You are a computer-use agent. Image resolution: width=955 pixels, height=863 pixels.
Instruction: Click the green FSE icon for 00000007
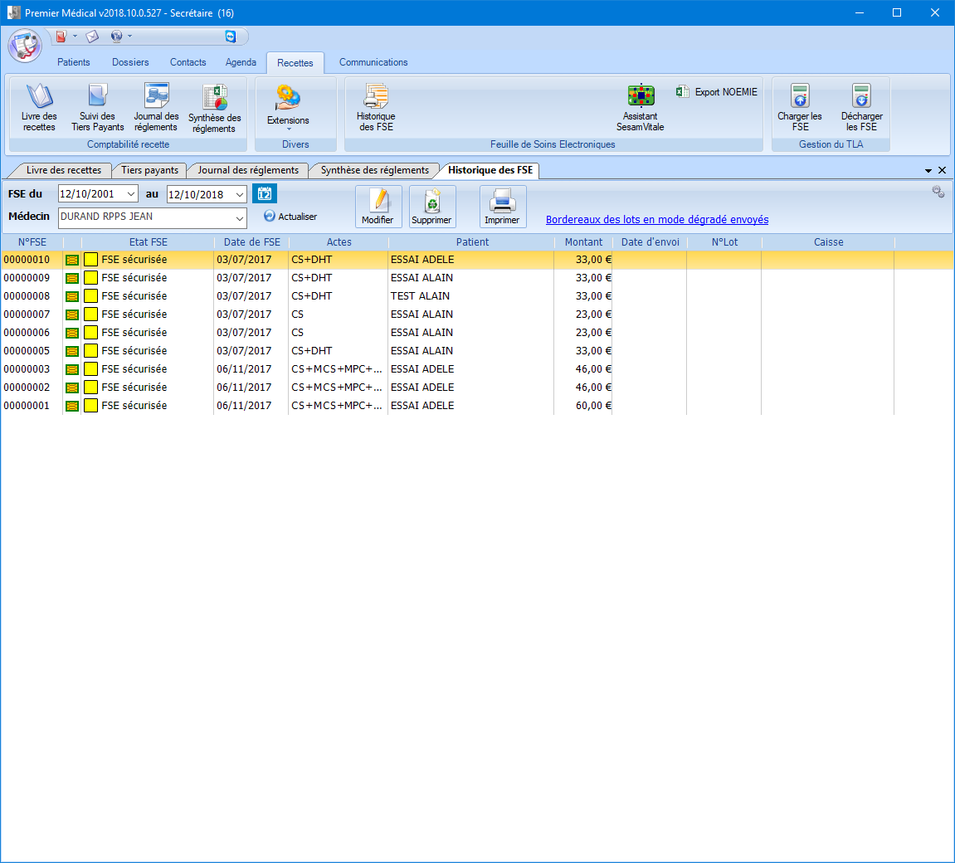[72, 314]
